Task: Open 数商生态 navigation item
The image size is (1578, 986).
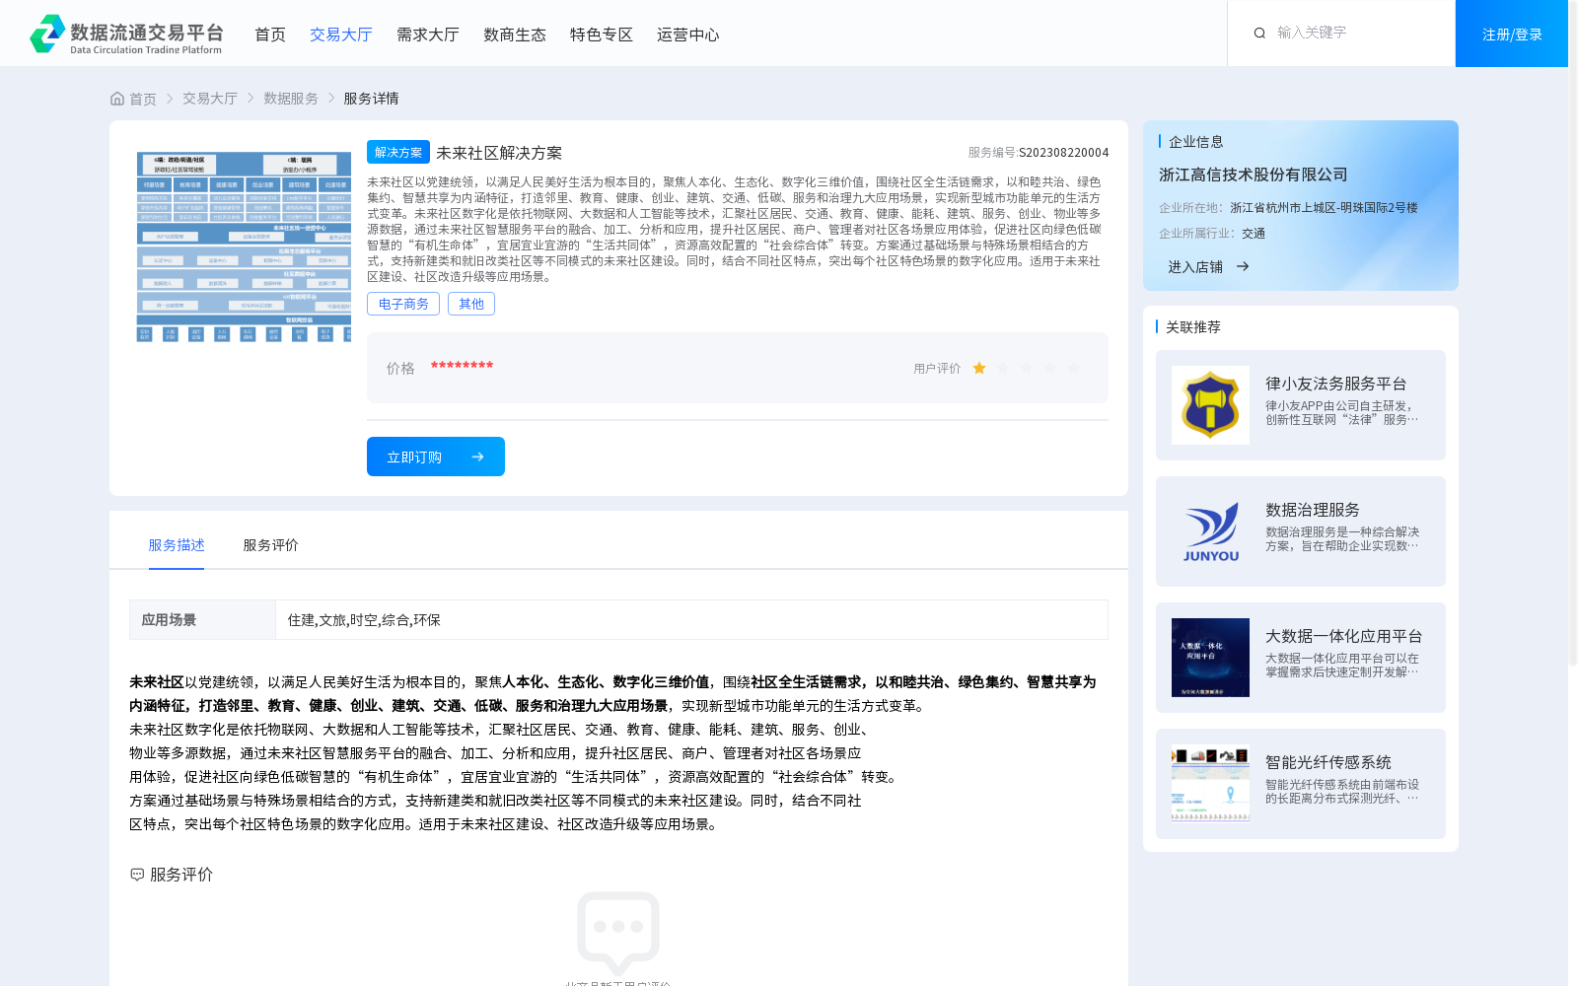Action: pyautogui.click(x=515, y=35)
